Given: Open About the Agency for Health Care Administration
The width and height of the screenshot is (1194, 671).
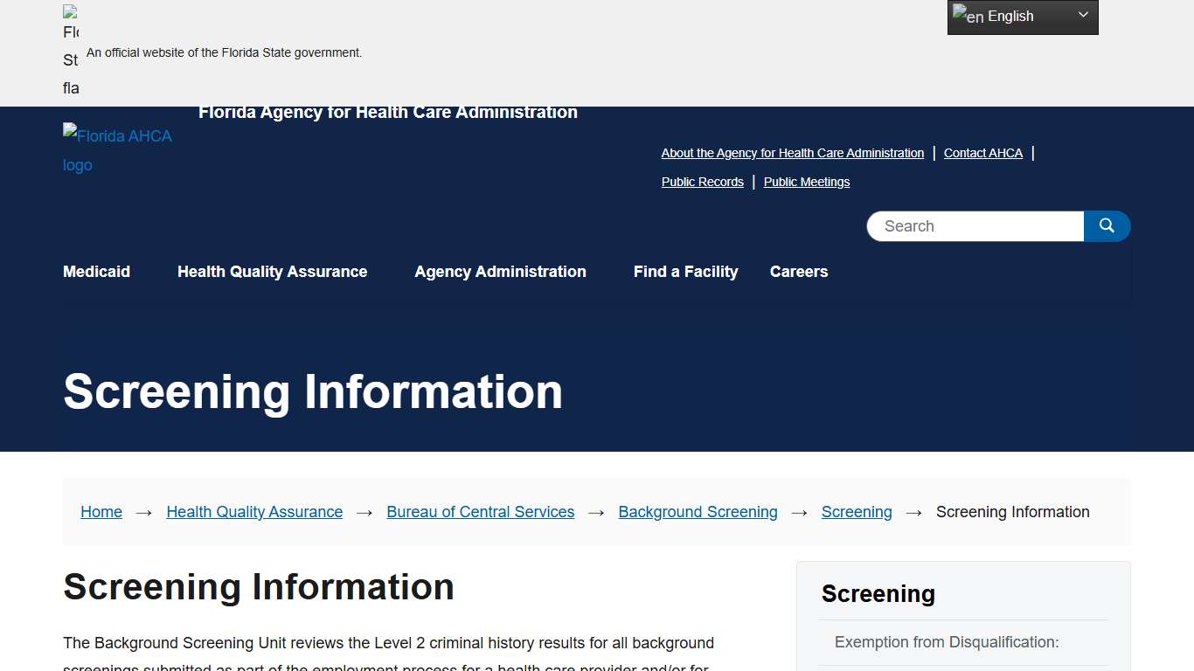Looking at the screenshot, I should pos(792,152).
